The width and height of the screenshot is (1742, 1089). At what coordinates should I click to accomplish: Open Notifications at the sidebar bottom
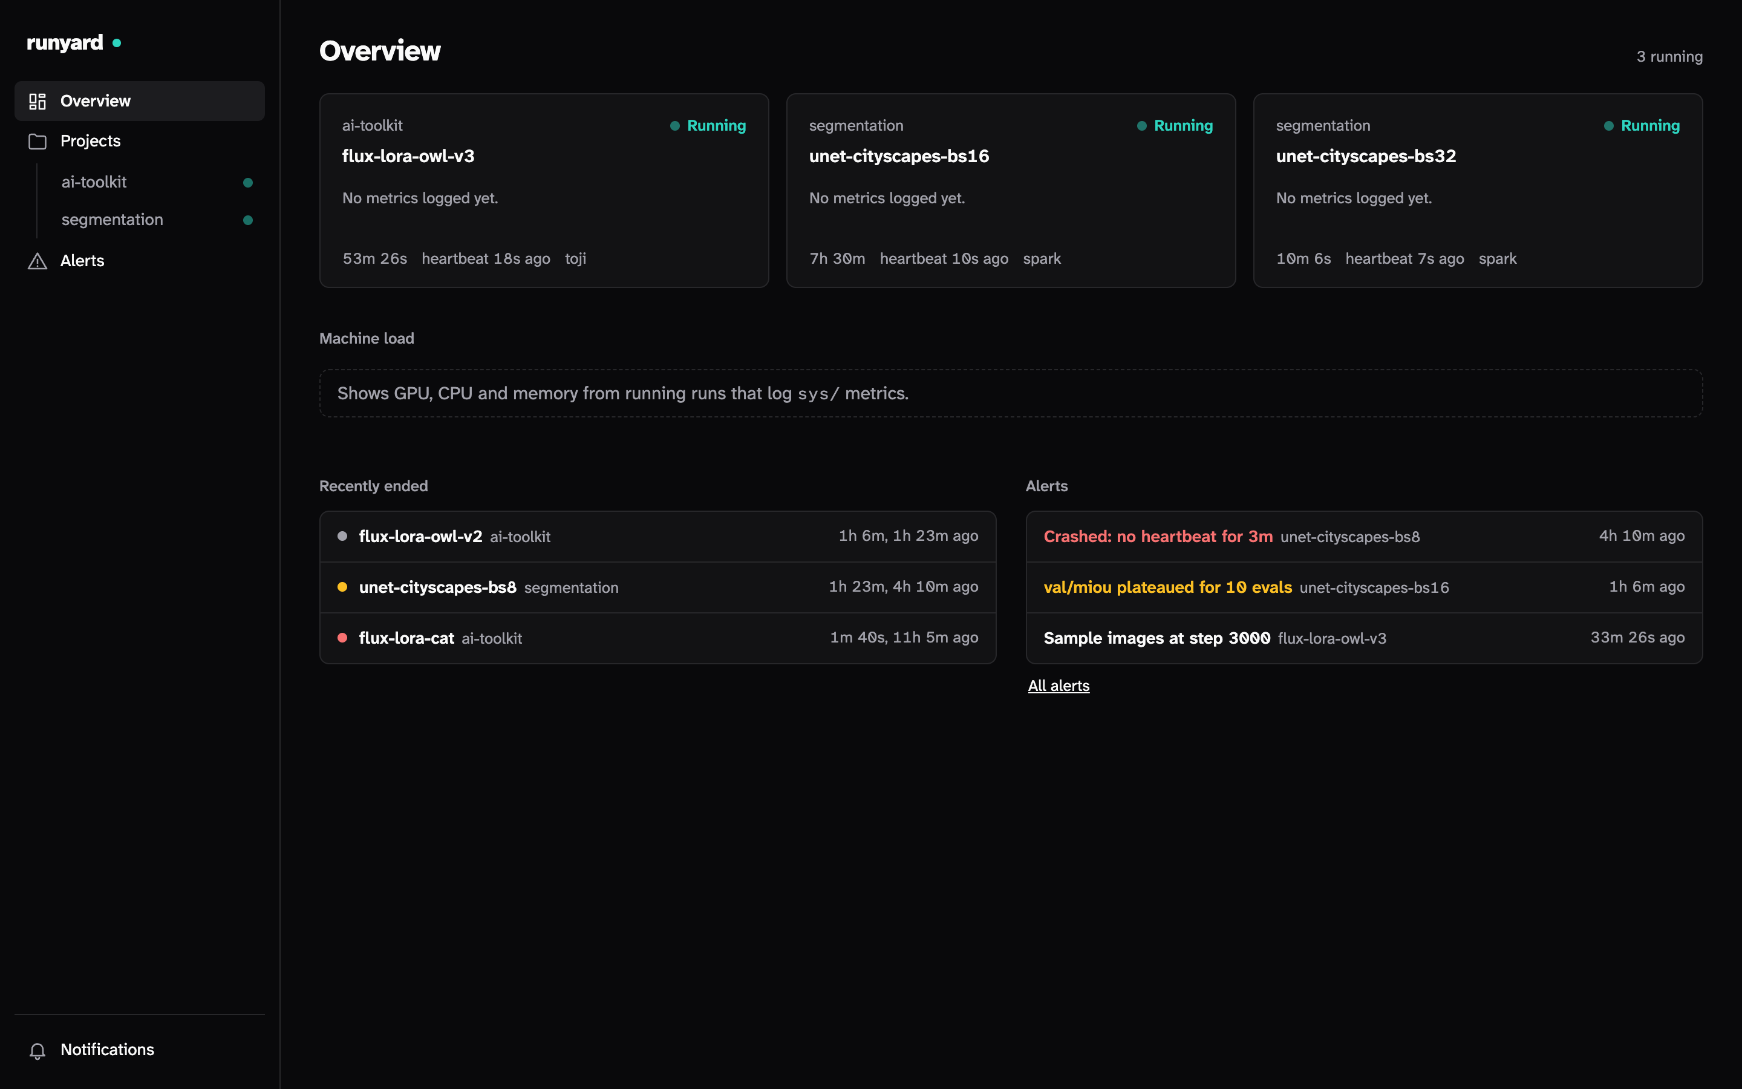coord(140,1050)
